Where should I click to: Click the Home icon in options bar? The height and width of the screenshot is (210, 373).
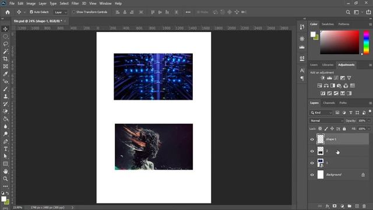(x=8, y=12)
